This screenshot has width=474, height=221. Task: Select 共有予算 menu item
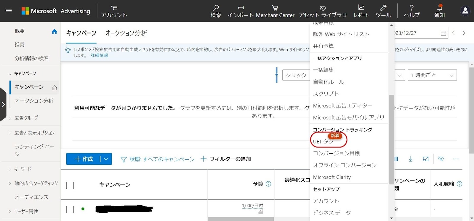point(323,46)
